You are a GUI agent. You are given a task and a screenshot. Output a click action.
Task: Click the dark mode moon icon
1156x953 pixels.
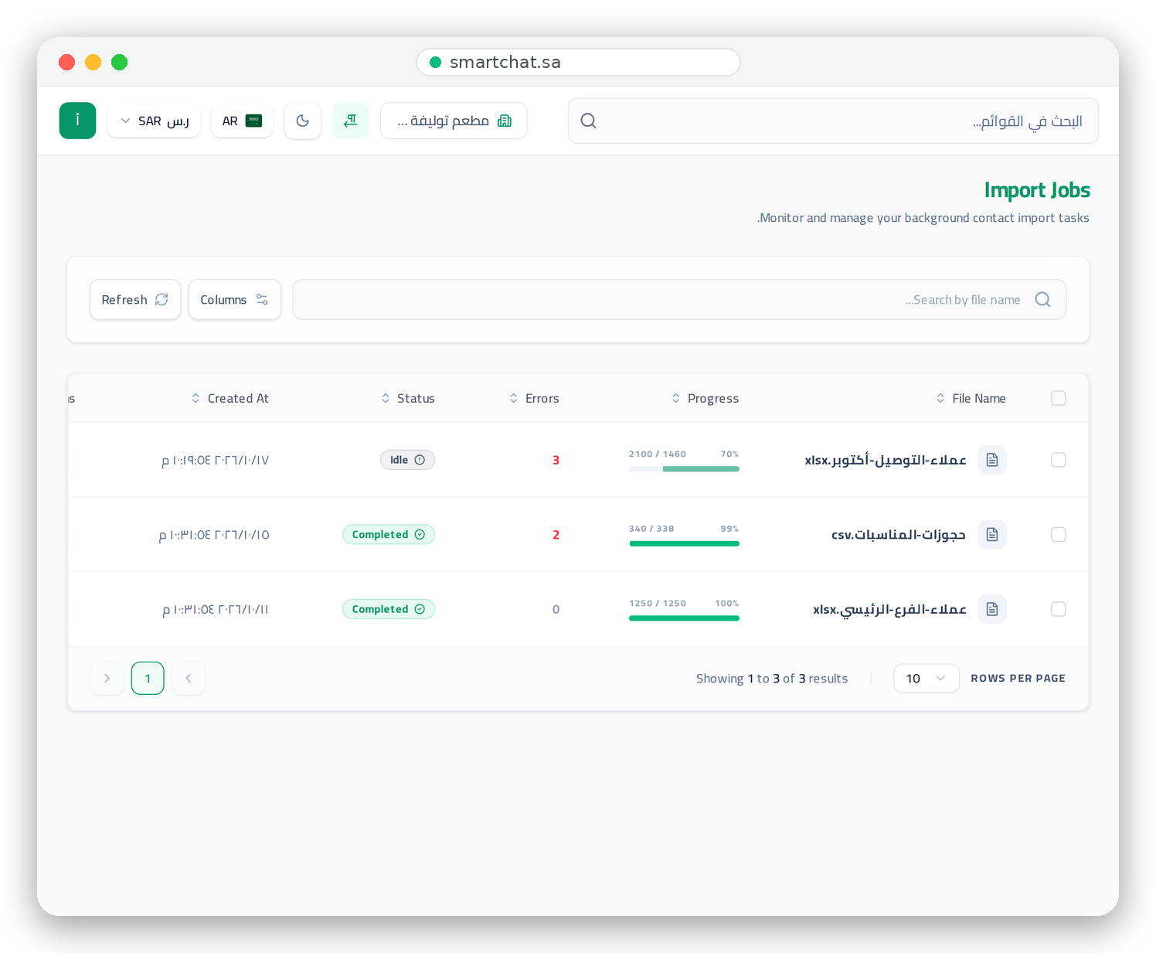[x=302, y=121]
